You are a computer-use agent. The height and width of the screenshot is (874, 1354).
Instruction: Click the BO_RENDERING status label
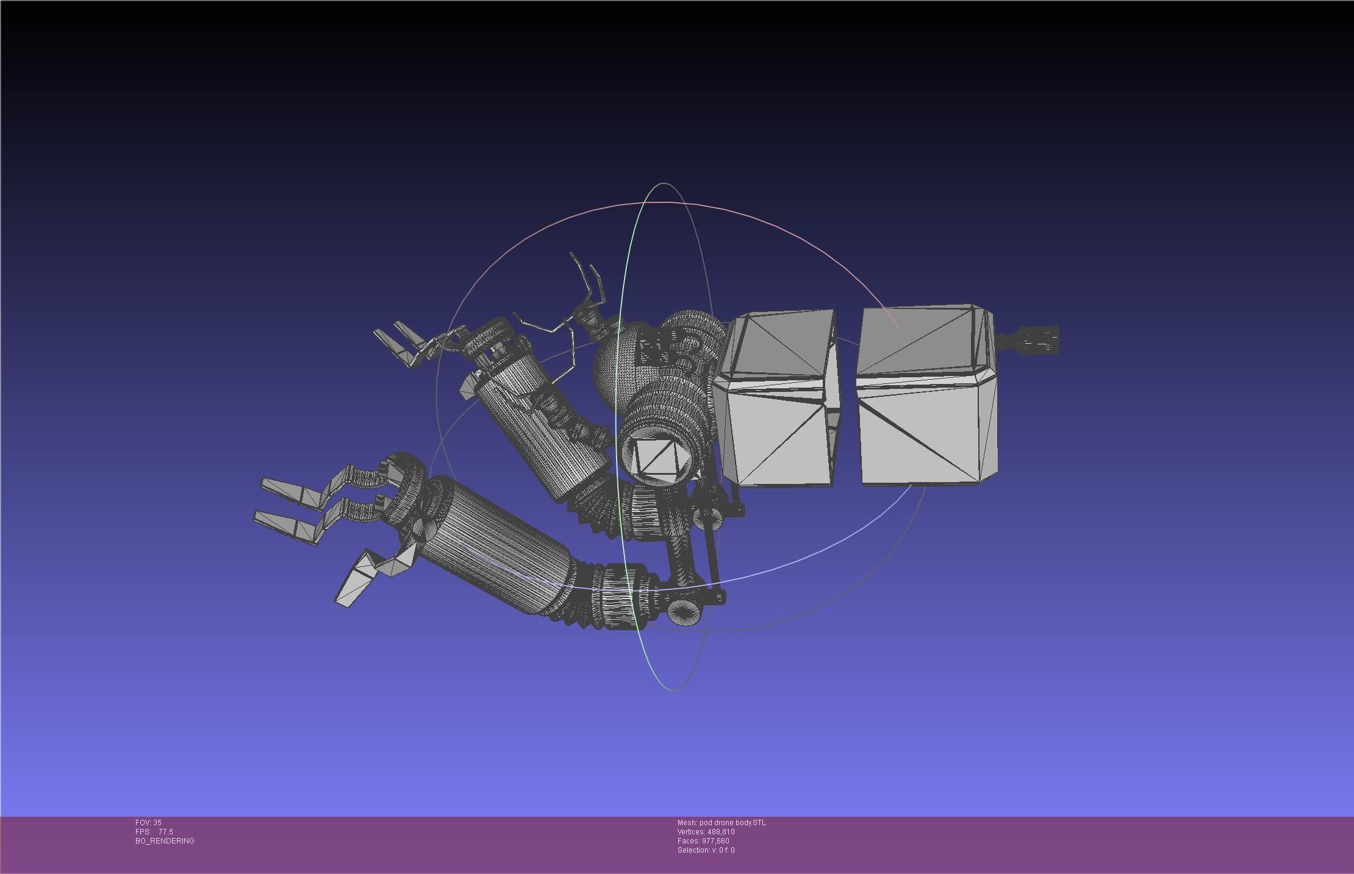tap(165, 841)
